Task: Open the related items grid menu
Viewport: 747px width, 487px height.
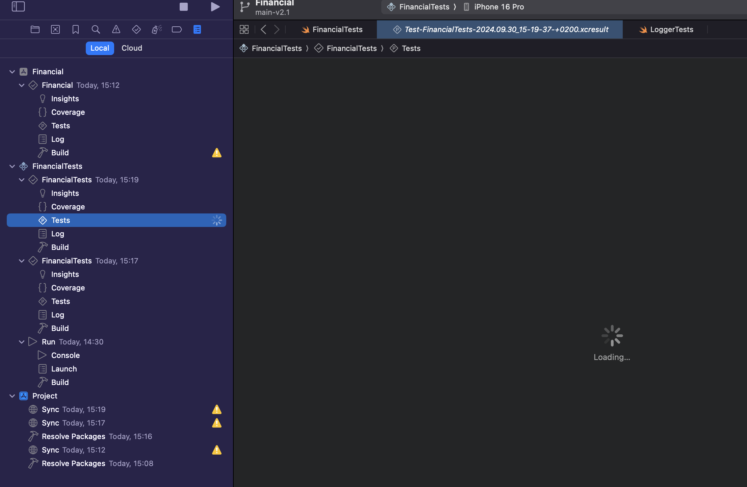Action: 244,29
